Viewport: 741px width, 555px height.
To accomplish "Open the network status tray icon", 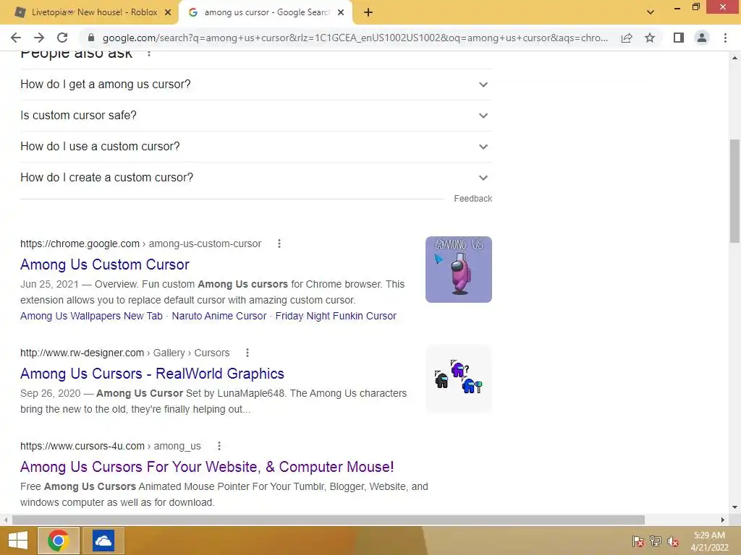I will point(656,541).
